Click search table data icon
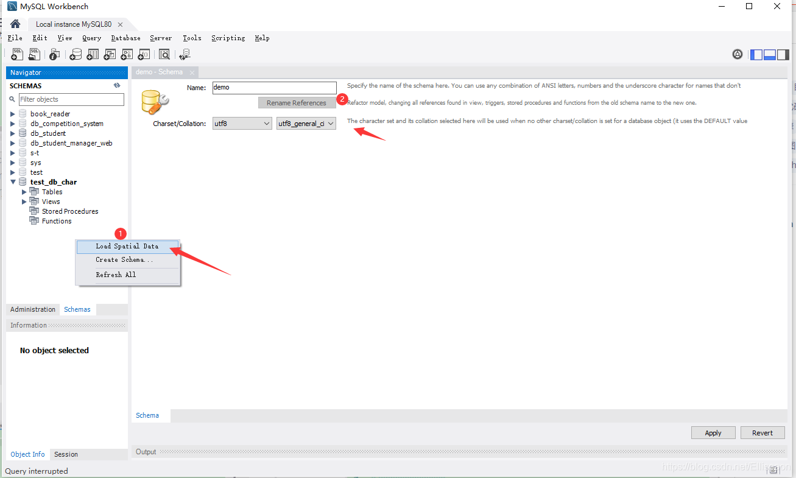 (164, 55)
